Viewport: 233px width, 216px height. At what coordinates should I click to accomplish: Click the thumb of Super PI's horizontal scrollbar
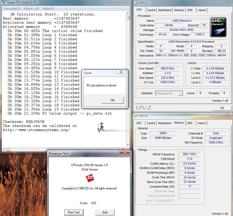point(8,149)
